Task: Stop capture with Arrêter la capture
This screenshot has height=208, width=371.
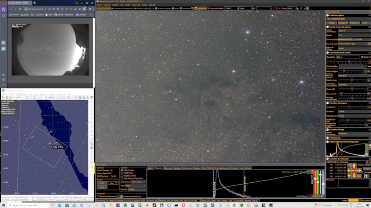Action: click(x=163, y=8)
